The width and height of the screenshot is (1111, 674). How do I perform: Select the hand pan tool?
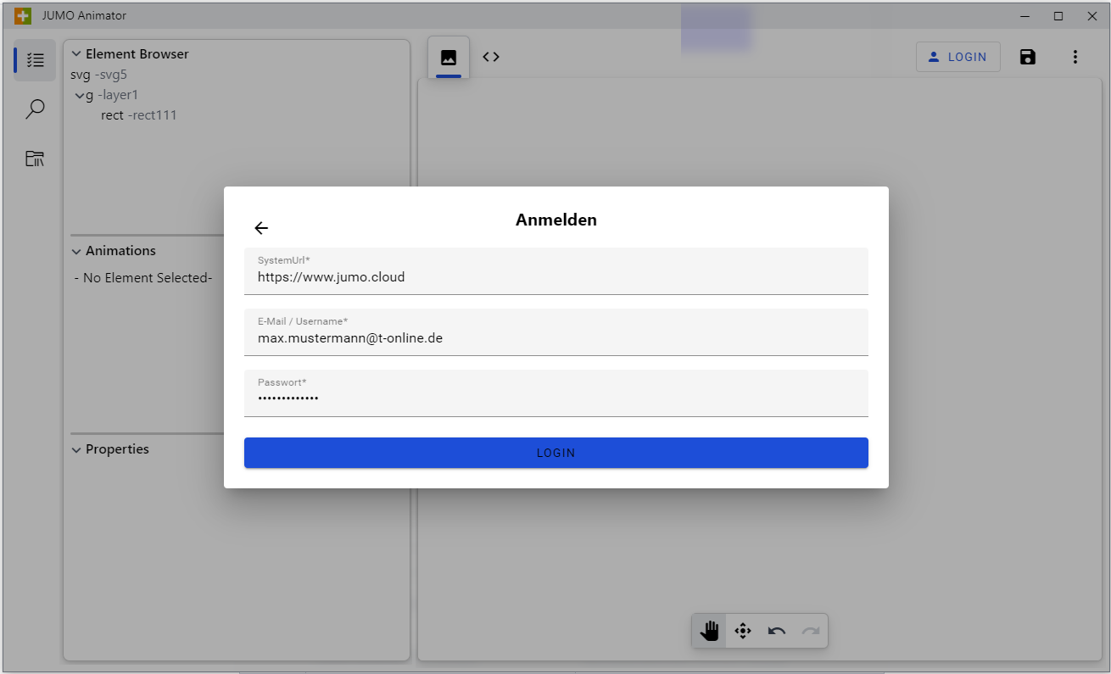tap(710, 631)
